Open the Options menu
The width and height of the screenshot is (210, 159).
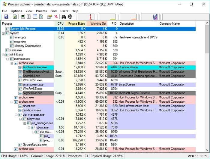tap(16, 11)
